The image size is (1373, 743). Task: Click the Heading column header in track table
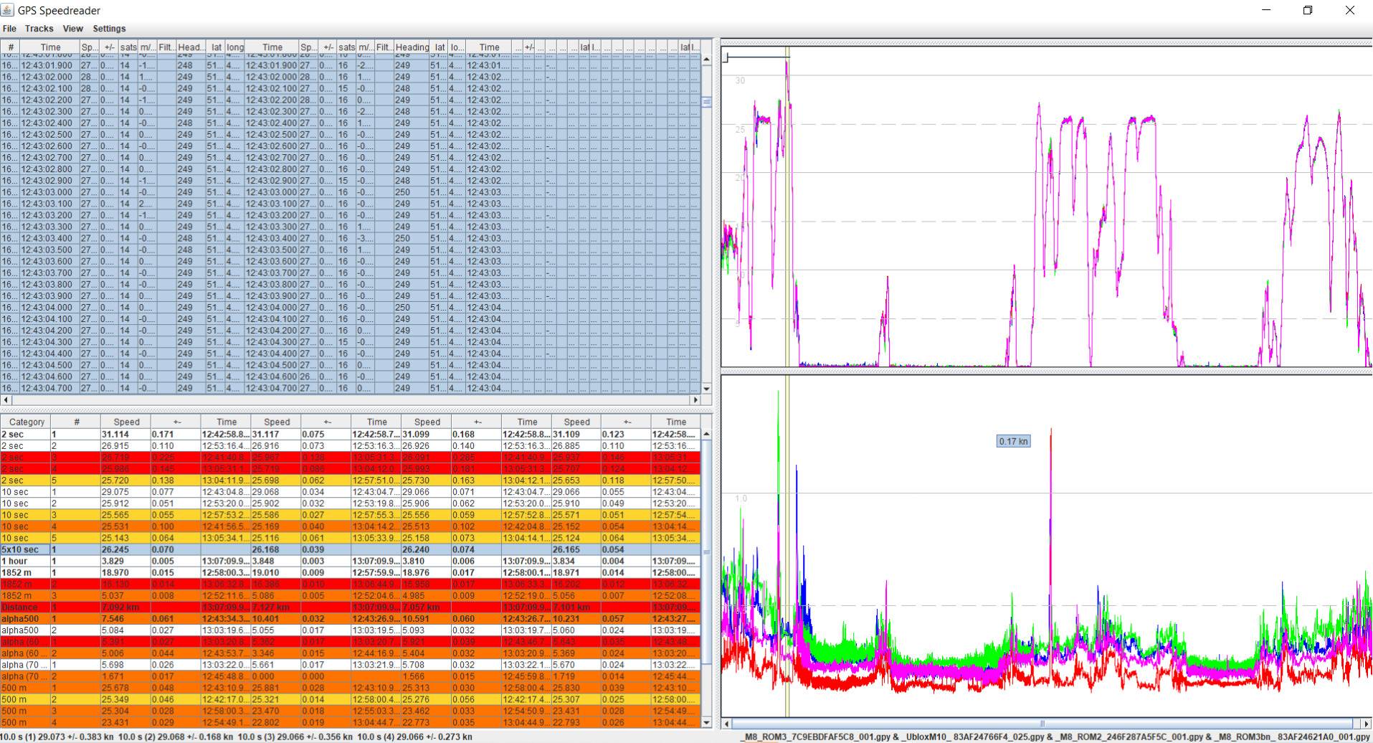click(412, 47)
